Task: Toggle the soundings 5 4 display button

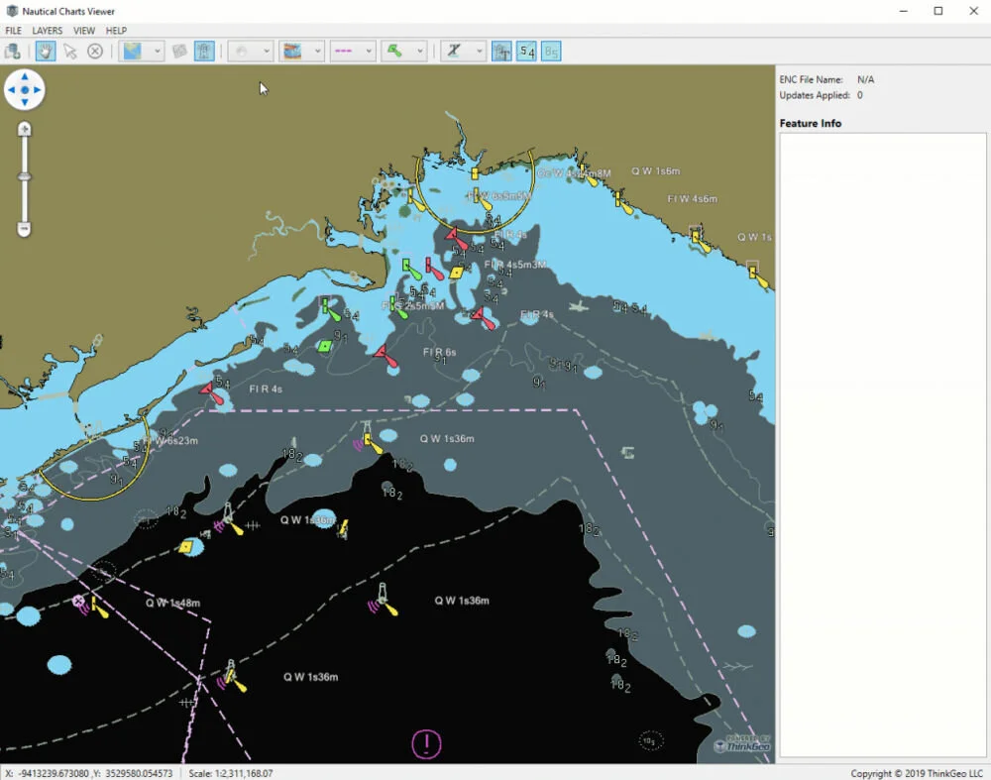Action: (x=526, y=52)
